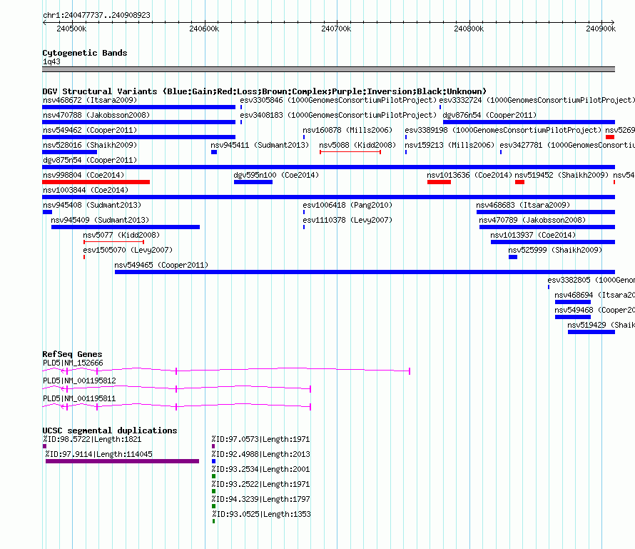
Task: Select the dgv875n54 (Cooper2011) label
Action: point(90,160)
